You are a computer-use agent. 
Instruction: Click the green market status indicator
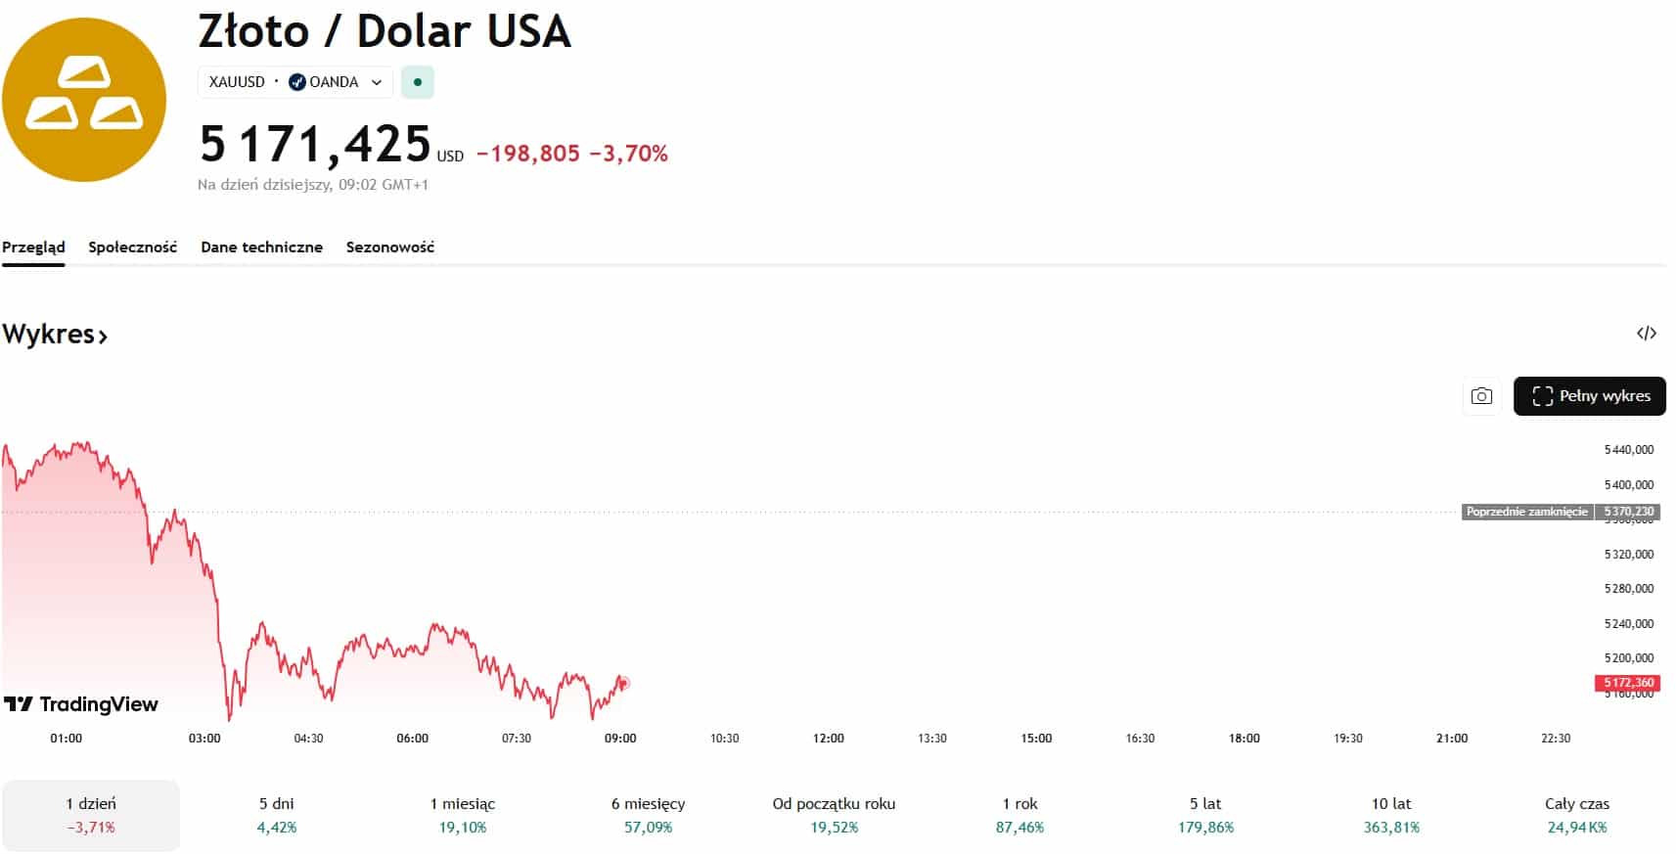click(x=418, y=82)
